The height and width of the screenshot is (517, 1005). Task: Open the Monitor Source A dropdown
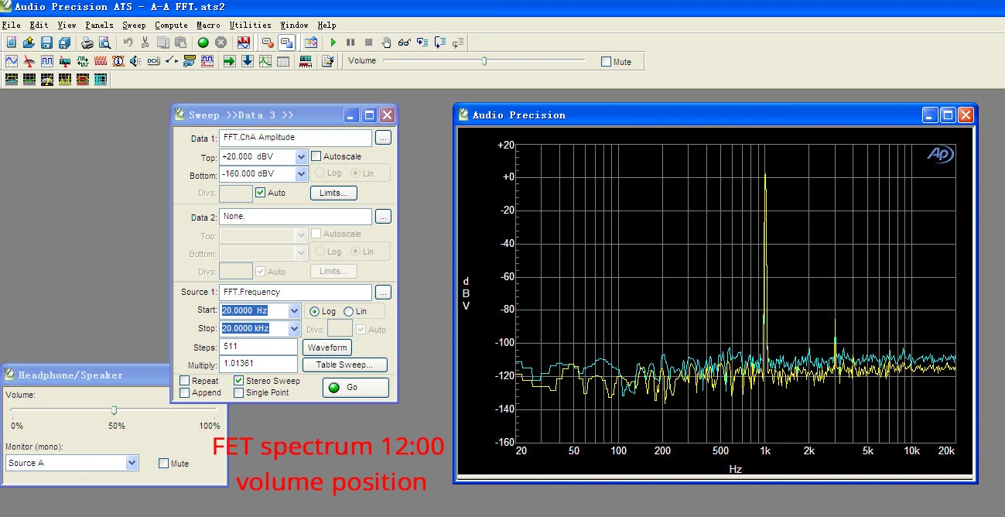(132, 463)
